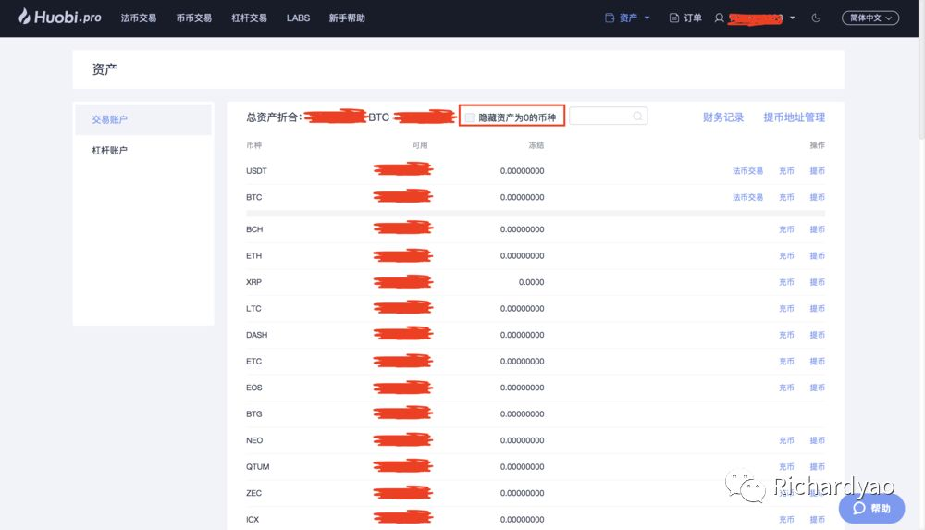Select the 杠杆账户 sidebar tab
Screen dimensions: 925x530
click(110, 150)
